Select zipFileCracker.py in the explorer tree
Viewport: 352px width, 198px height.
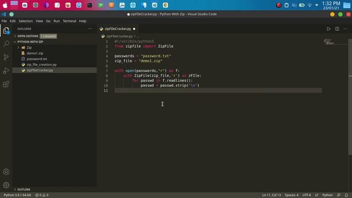click(54, 70)
